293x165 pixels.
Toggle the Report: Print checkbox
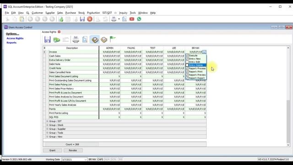click(x=187, y=71)
